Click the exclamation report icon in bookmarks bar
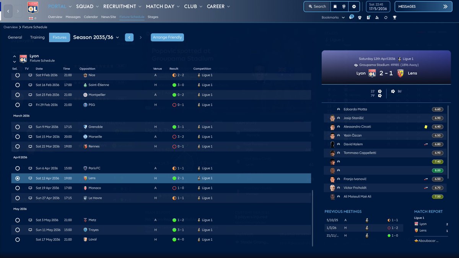Image resolution: width=459 pixels, height=258 pixels. pyautogui.click(x=368, y=17)
